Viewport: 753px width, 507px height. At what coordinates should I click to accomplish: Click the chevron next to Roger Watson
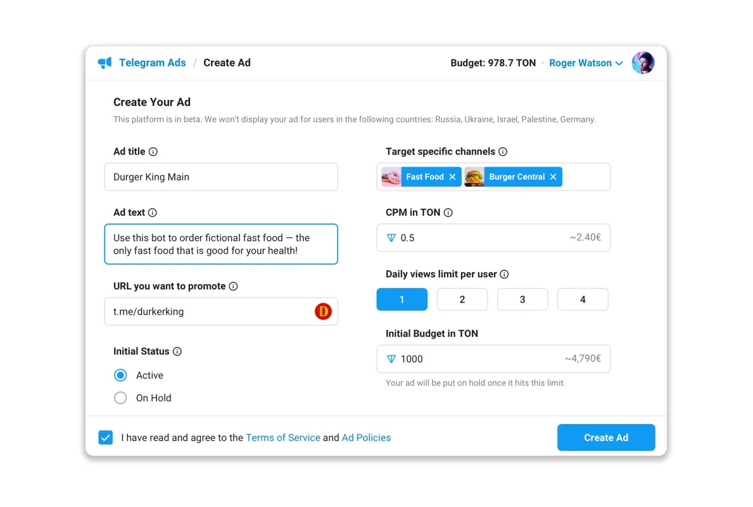[619, 63]
